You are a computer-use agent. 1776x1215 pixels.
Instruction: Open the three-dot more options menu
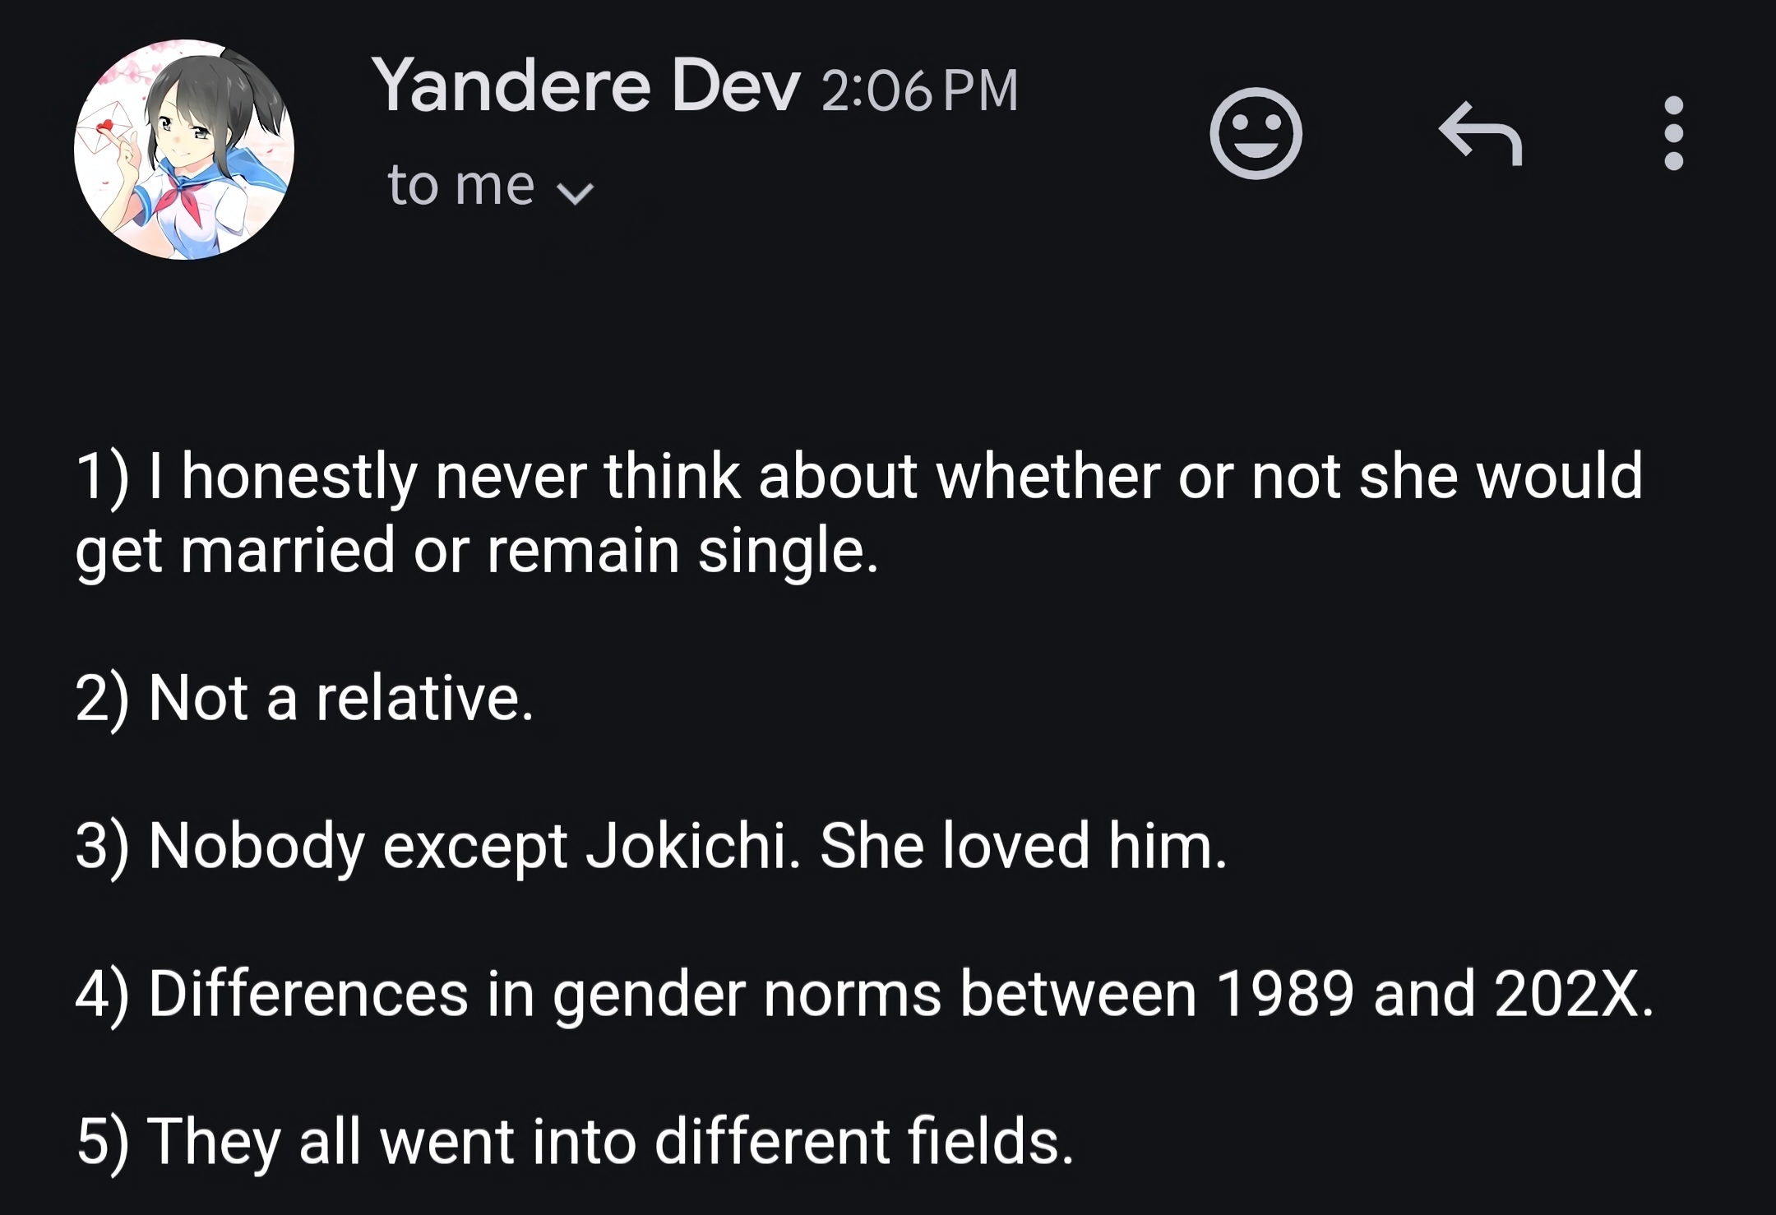pos(1673,133)
